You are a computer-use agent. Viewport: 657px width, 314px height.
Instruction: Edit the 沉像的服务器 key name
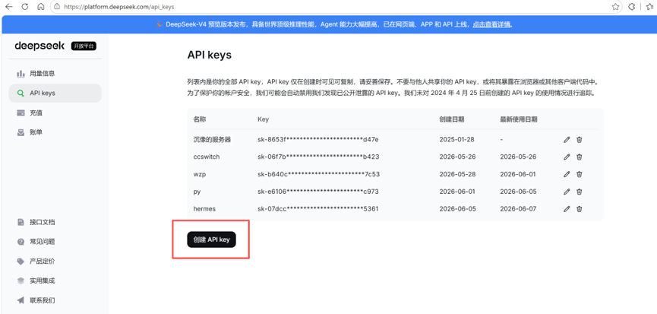tap(567, 140)
